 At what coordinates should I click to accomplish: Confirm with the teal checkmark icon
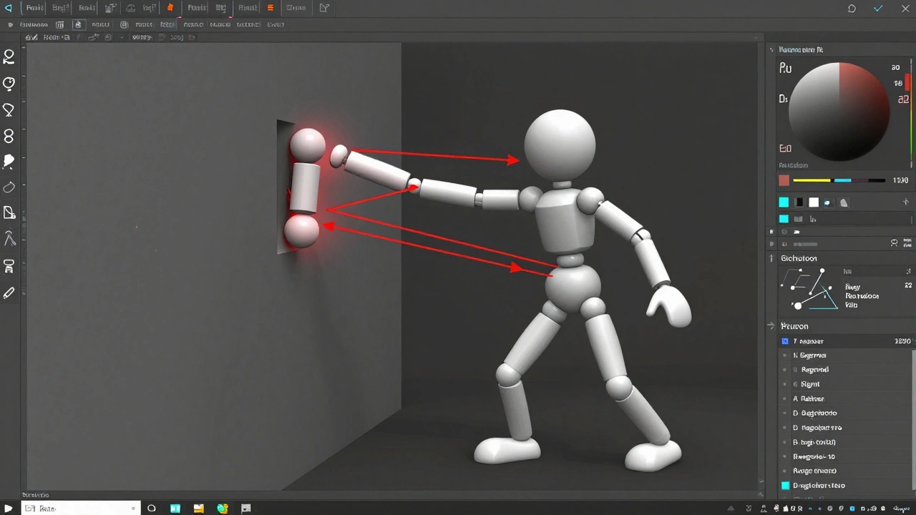tap(878, 9)
